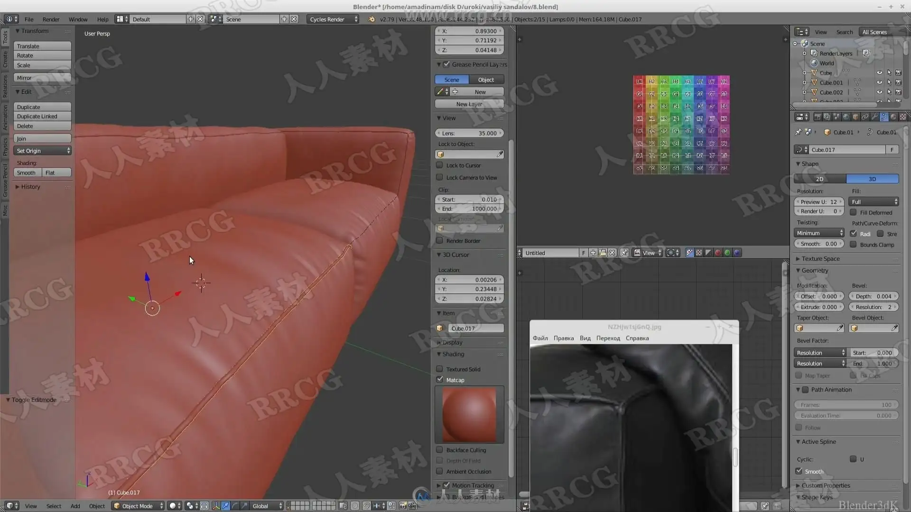911x512 pixels.
Task: Open the Object Mode dropdown
Action: 138,506
